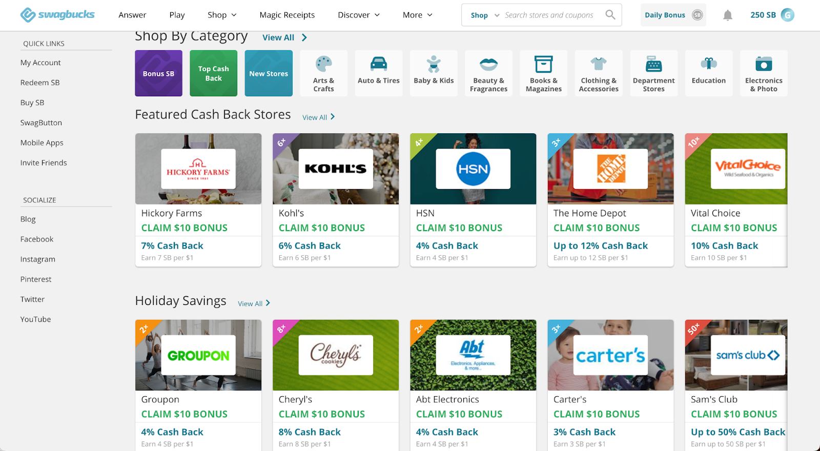
Task: Click View All for Featured Cash Back Stores
Action: tap(318, 117)
